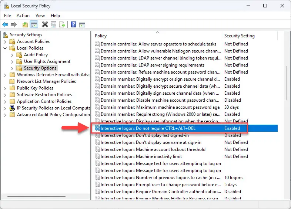The height and width of the screenshot is (209, 291).
Task: Toggle the Show/Hide Console Tree icon
Action: click(34, 25)
